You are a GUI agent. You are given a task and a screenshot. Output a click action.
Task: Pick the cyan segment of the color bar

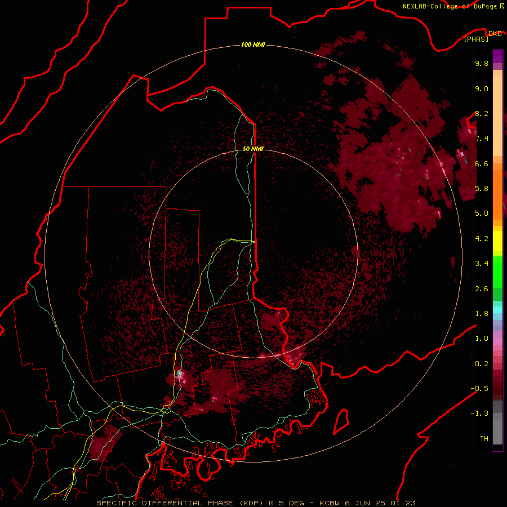pos(497,309)
